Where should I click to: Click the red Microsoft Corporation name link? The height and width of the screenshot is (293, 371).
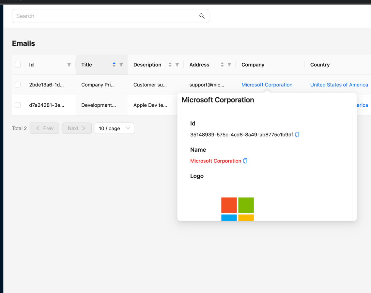click(216, 161)
